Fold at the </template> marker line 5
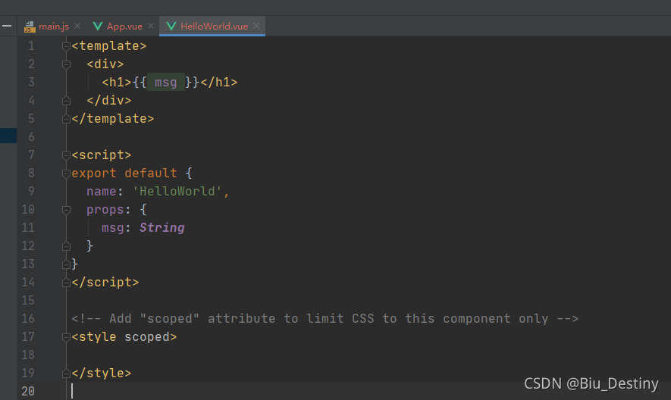This screenshot has width=671, height=400. (66, 119)
